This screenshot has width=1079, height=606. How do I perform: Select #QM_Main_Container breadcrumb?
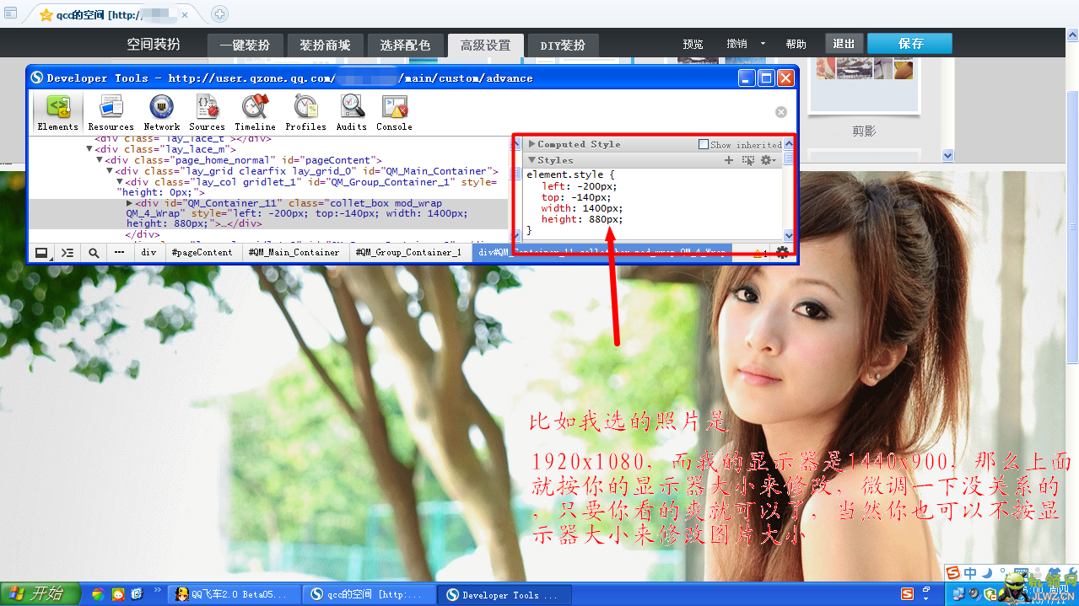coord(294,252)
